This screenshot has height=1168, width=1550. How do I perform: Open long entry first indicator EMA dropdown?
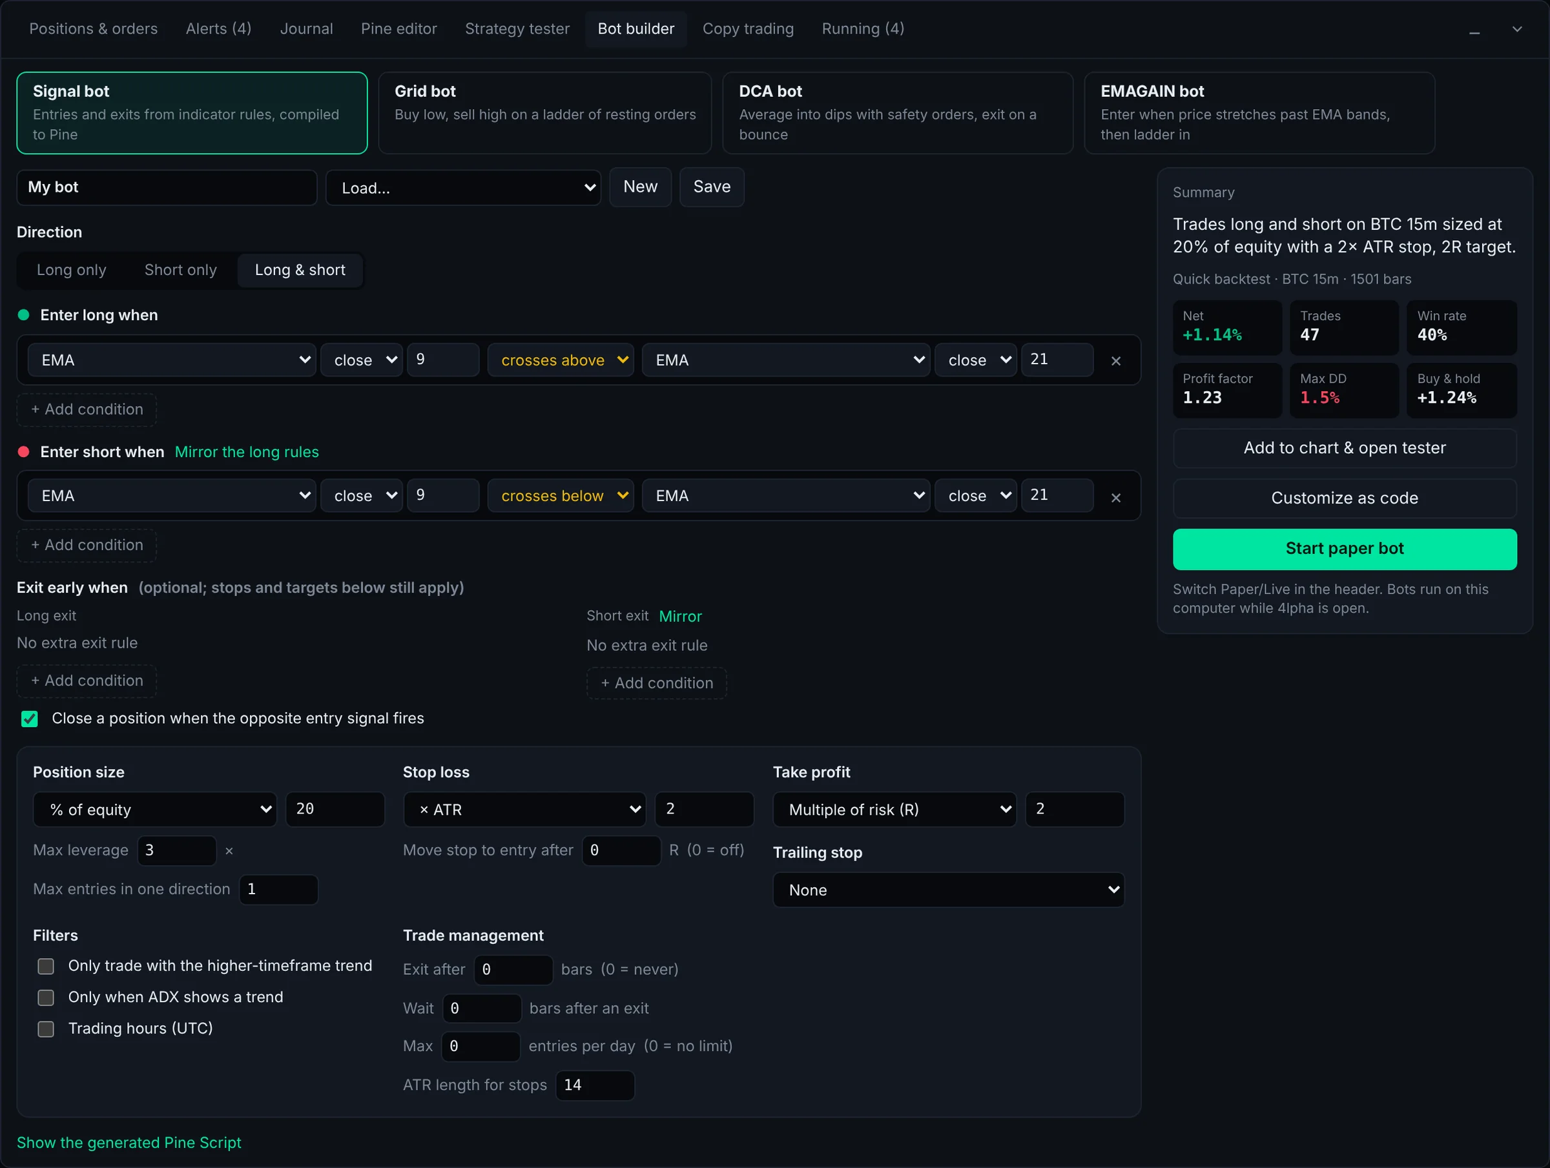[x=172, y=360]
